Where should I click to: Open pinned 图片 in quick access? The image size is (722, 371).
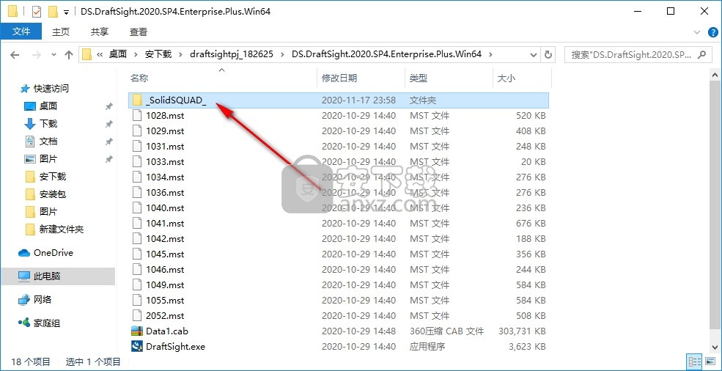click(48, 158)
